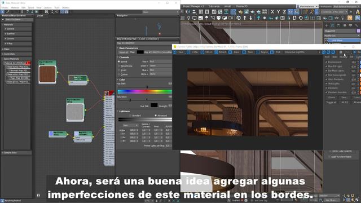Expand the V-Ray materials group
The image size is (361, 203).
point(5,43)
